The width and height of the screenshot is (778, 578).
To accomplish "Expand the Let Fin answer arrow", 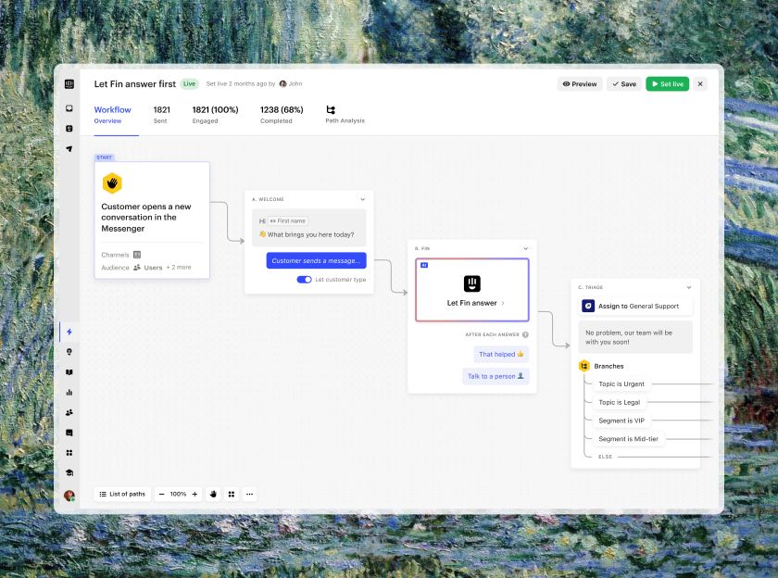I will (503, 303).
